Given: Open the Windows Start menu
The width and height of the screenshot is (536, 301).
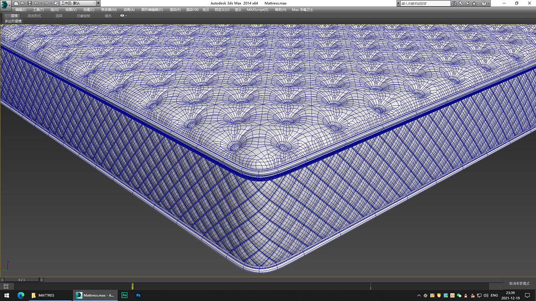Looking at the screenshot, I should 6,295.
